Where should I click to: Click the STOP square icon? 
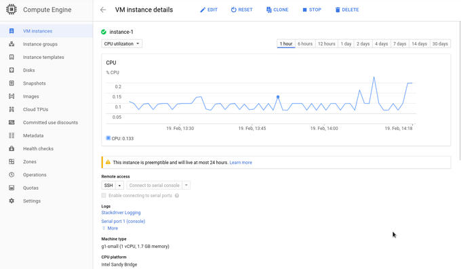click(304, 9)
